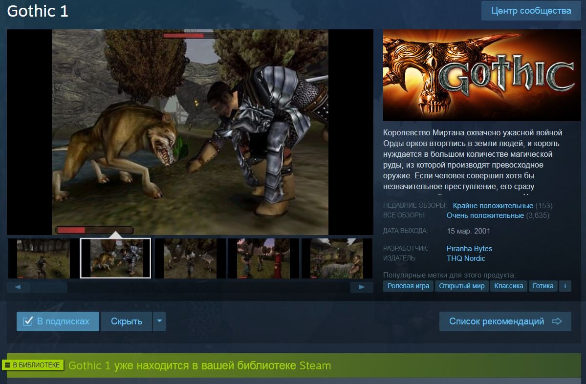The image size is (586, 384).
Task: Open publisher THQ Nordic page
Action: point(466,258)
